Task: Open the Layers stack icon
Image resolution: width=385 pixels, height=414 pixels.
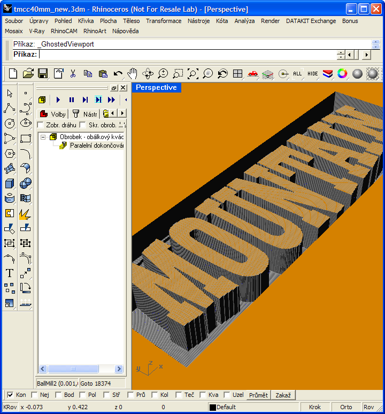Action: click(327, 74)
